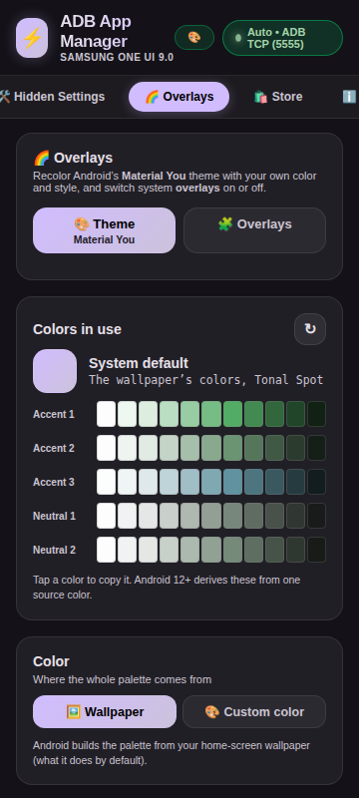Refresh the Colors in use palette

click(310, 329)
